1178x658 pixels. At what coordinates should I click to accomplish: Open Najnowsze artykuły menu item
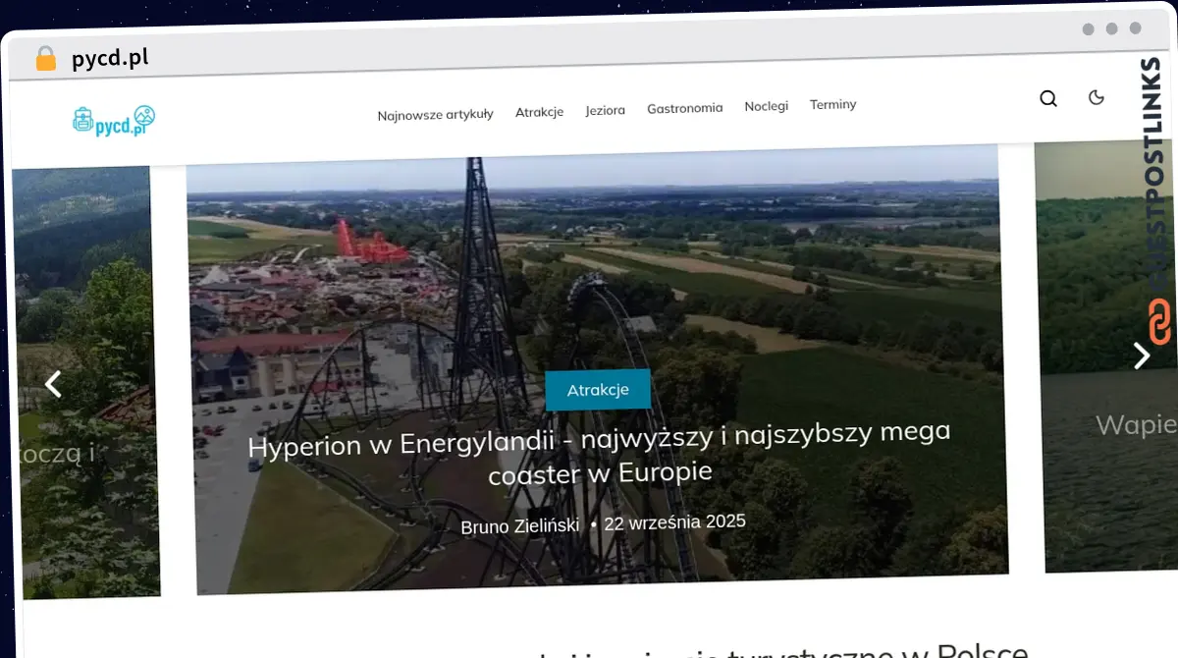click(x=435, y=115)
